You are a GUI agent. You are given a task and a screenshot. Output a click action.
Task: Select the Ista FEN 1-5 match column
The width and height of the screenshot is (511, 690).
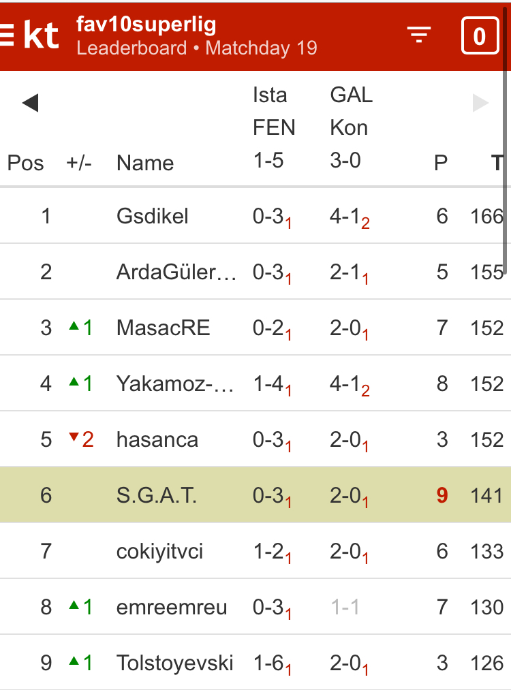274,127
